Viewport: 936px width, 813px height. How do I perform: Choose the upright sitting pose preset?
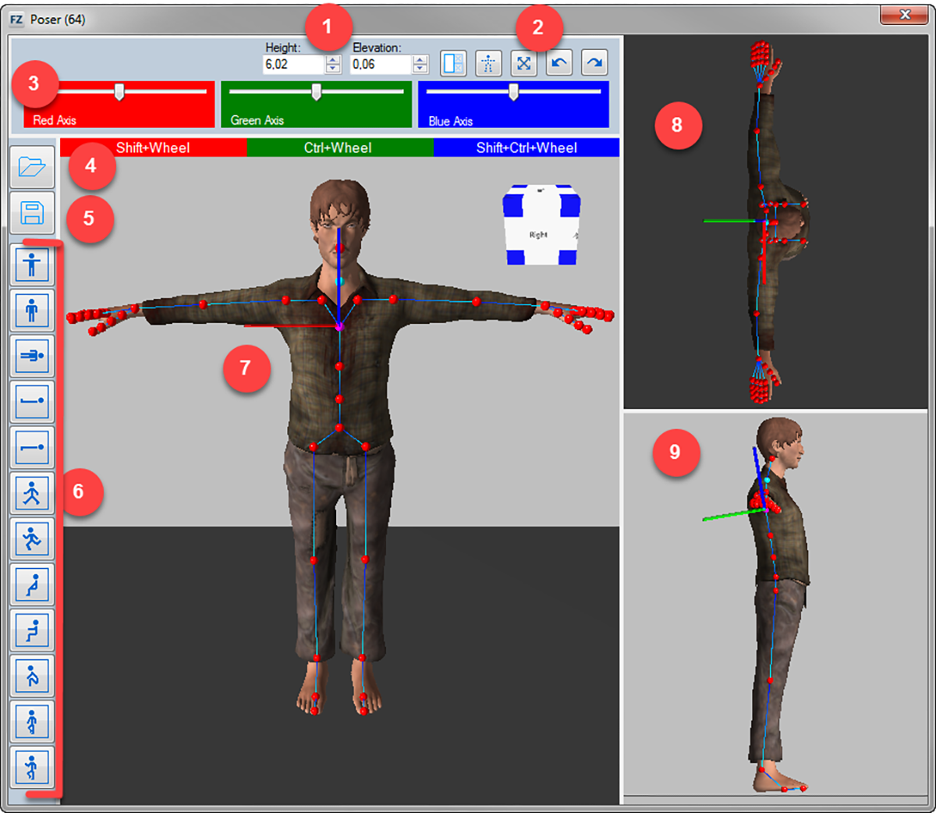click(x=32, y=630)
